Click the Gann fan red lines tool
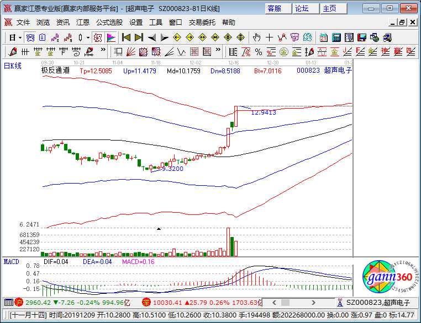Screen dimensions: 421x323 (x=131, y=52)
